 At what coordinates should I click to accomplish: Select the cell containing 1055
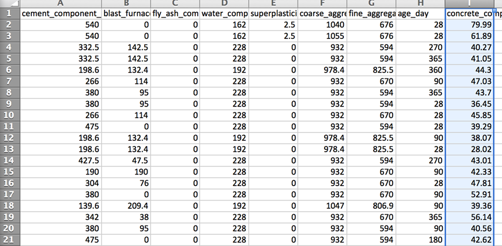323,35
